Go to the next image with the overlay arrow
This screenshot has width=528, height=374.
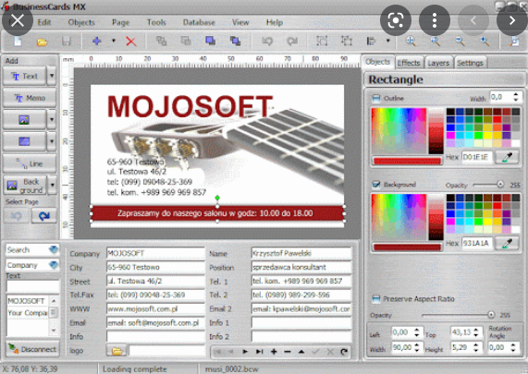(512, 20)
